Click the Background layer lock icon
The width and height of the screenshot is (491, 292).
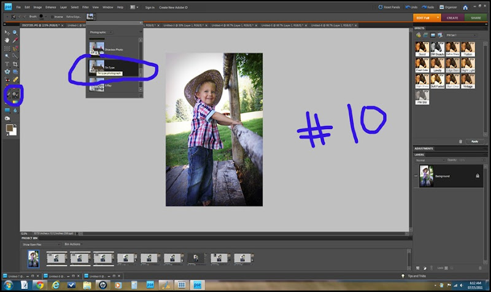pyautogui.click(x=478, y=176)
